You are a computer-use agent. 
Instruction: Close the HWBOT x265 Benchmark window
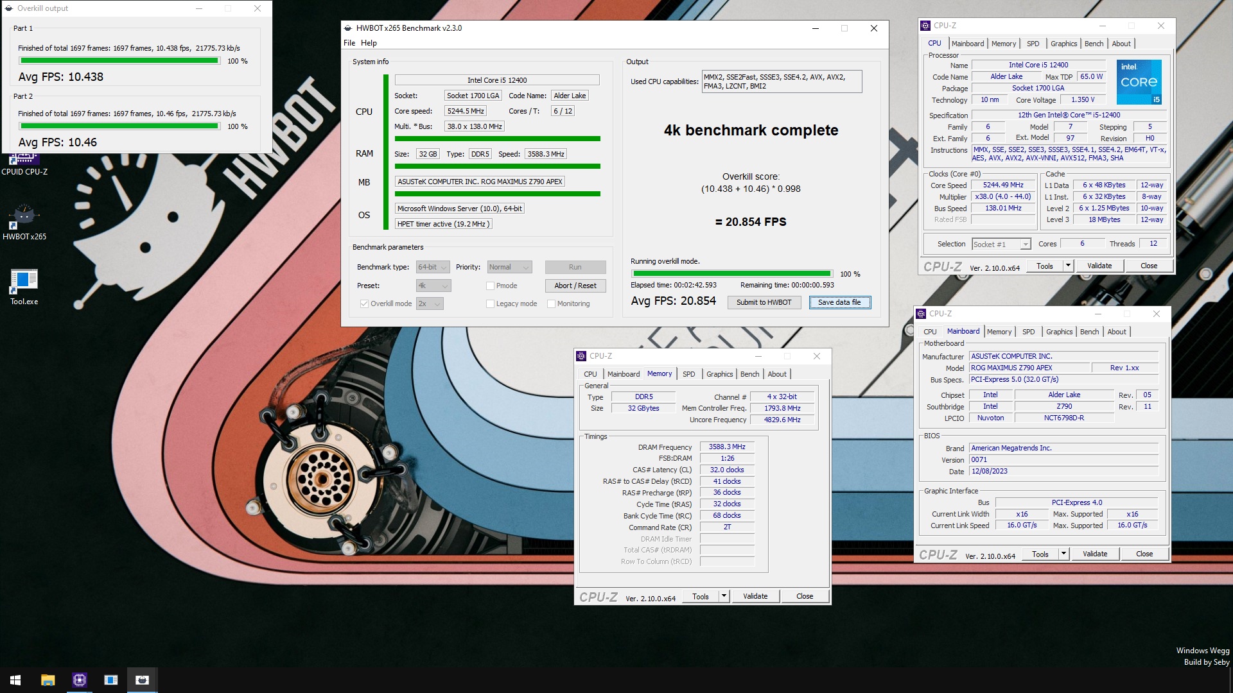[873, 28]
